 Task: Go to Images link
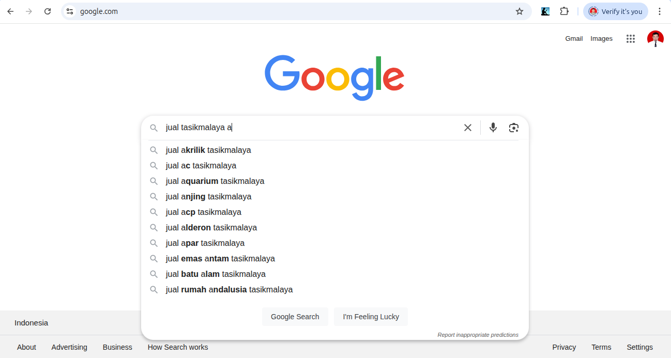pyautogui.click(x=601, y=39)
